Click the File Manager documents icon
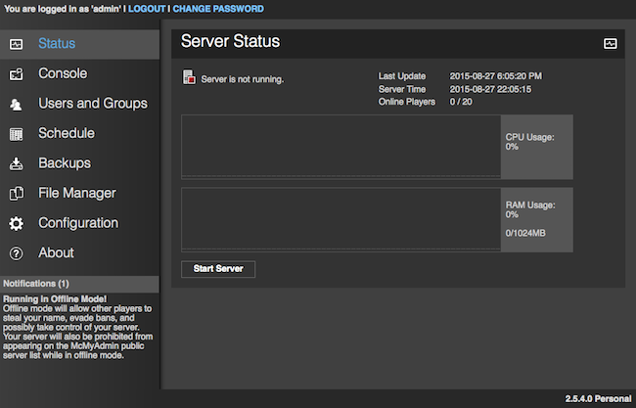The height and width of the screenshot is (408, 636). [x=16, y=194]
